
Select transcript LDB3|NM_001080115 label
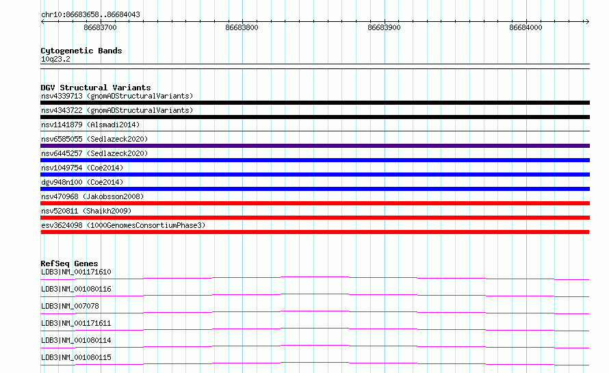(x=76, y=357)
